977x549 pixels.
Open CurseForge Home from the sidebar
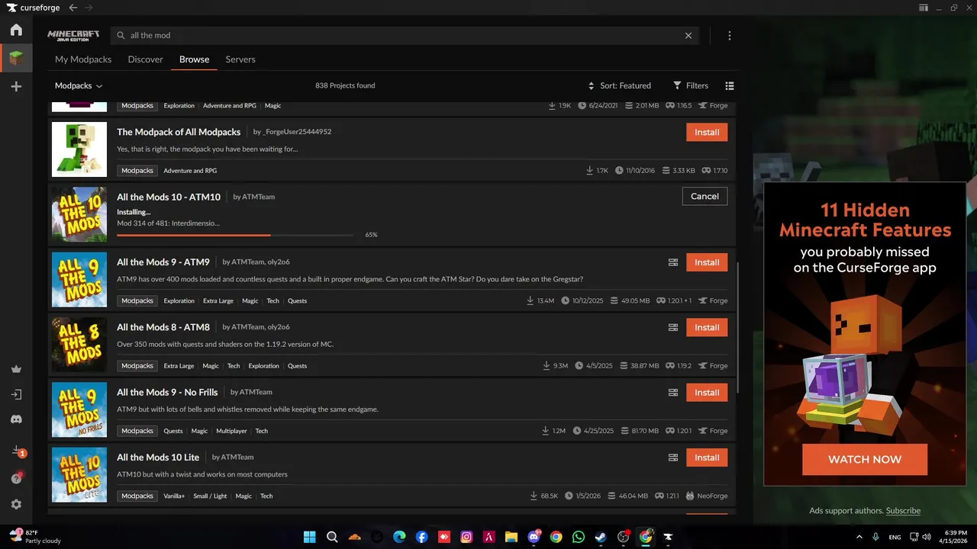16,30
